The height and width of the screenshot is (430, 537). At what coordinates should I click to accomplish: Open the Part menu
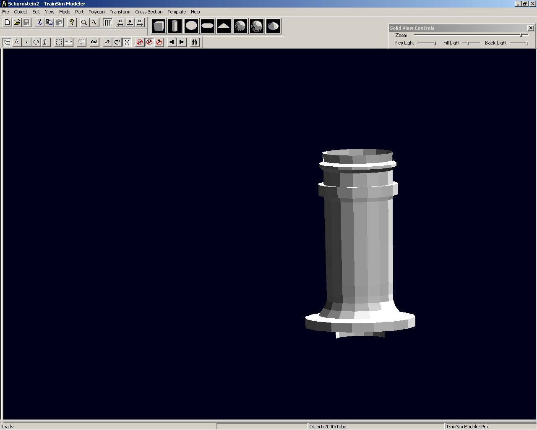[x=79, y=12]
